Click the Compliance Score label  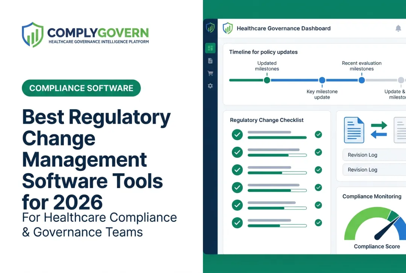click(x=377, y=246)
